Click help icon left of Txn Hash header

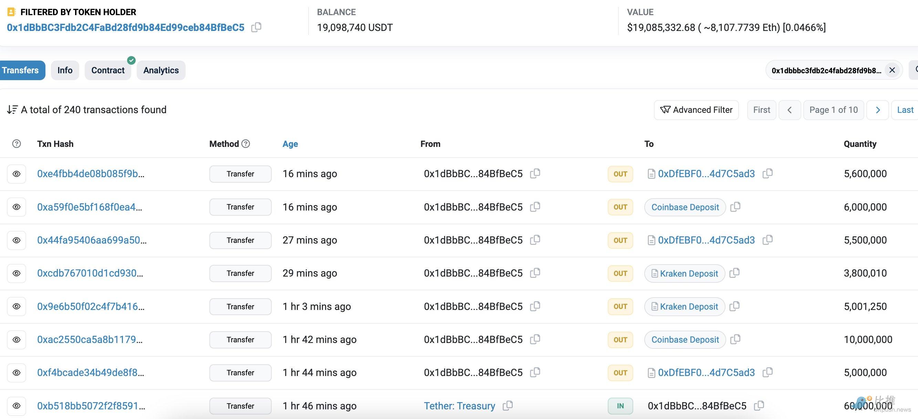click(17, 144)
